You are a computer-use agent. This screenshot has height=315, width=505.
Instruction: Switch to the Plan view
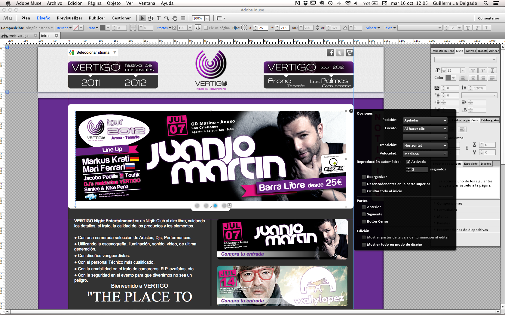pos(26,18)
